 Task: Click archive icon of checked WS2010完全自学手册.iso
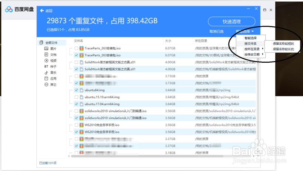coord(82,132)
